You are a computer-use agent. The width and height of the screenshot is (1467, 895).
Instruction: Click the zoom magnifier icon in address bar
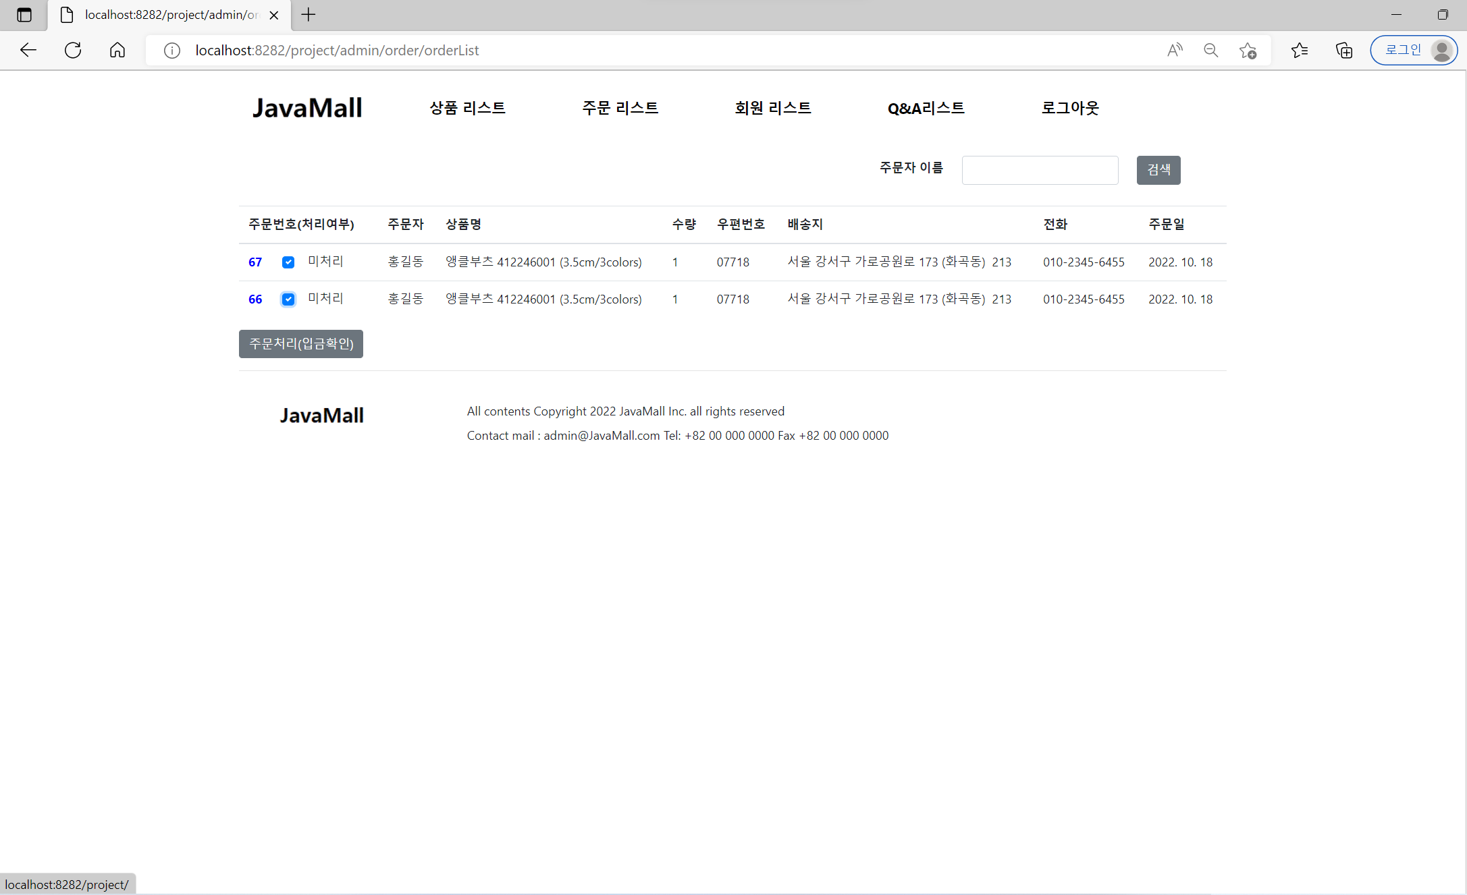tap(1211, 50)
